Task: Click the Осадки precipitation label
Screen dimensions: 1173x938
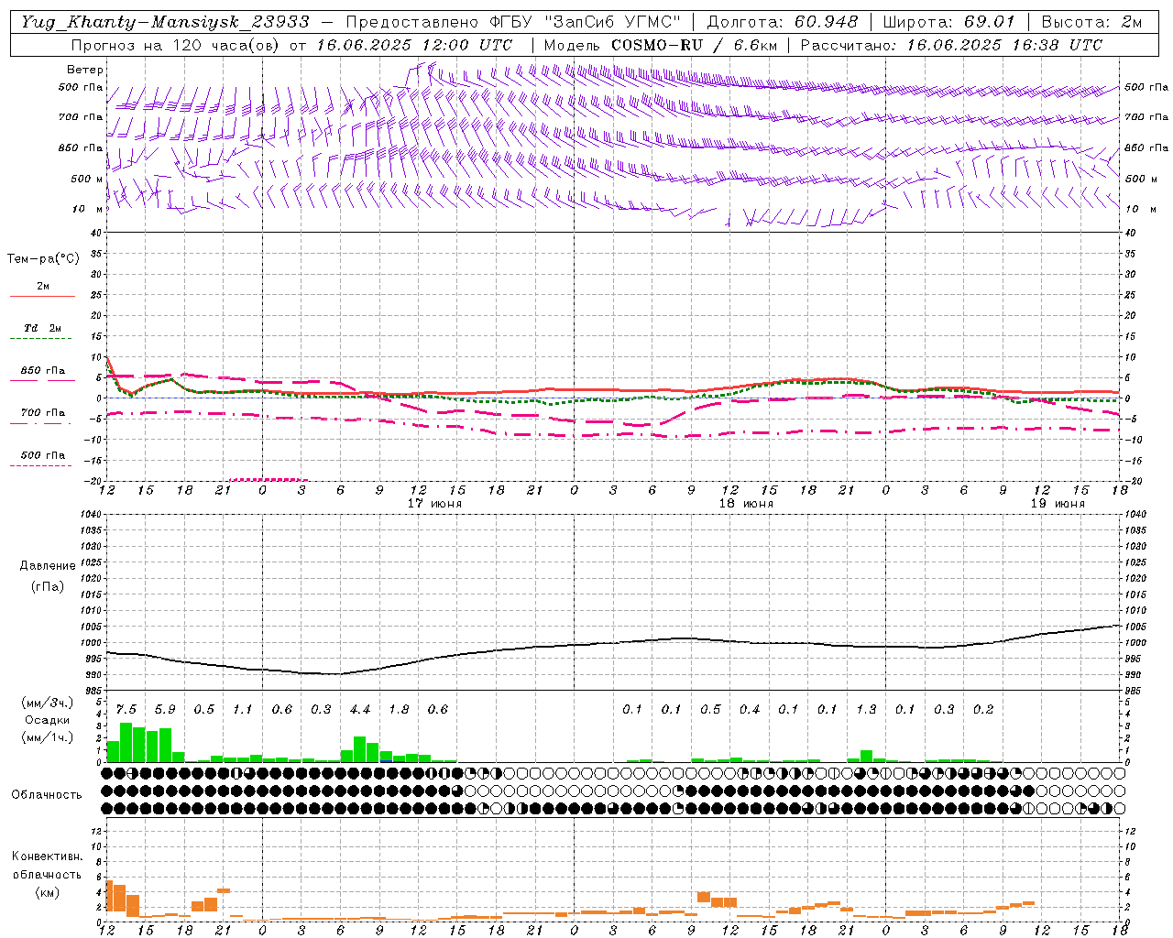Action: [x=47, y=720]
